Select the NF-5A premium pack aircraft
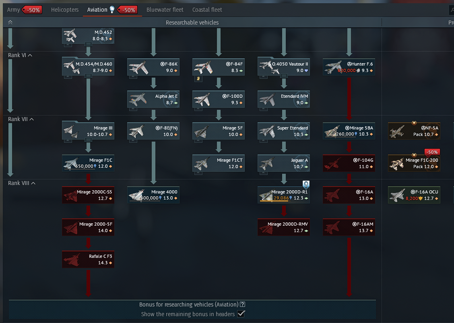 [414, 131]
